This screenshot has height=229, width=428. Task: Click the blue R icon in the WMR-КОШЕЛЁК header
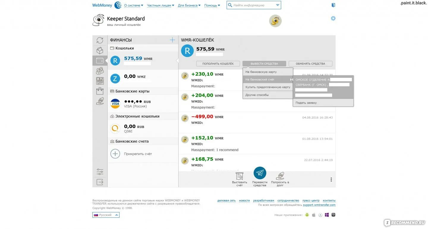tap(187, 51)
